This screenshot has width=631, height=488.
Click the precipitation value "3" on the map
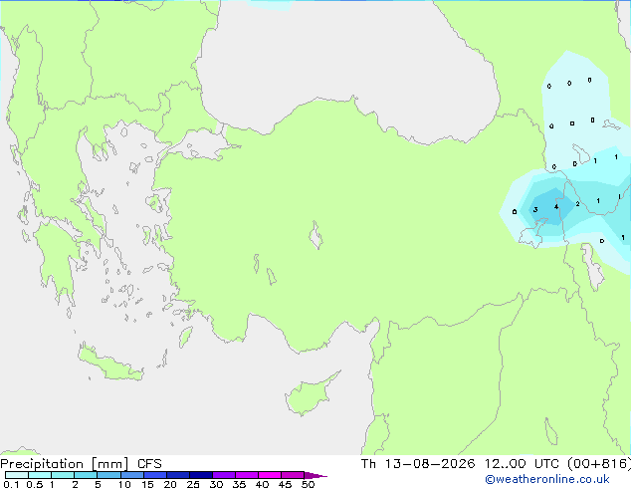[x=535, y=209]
